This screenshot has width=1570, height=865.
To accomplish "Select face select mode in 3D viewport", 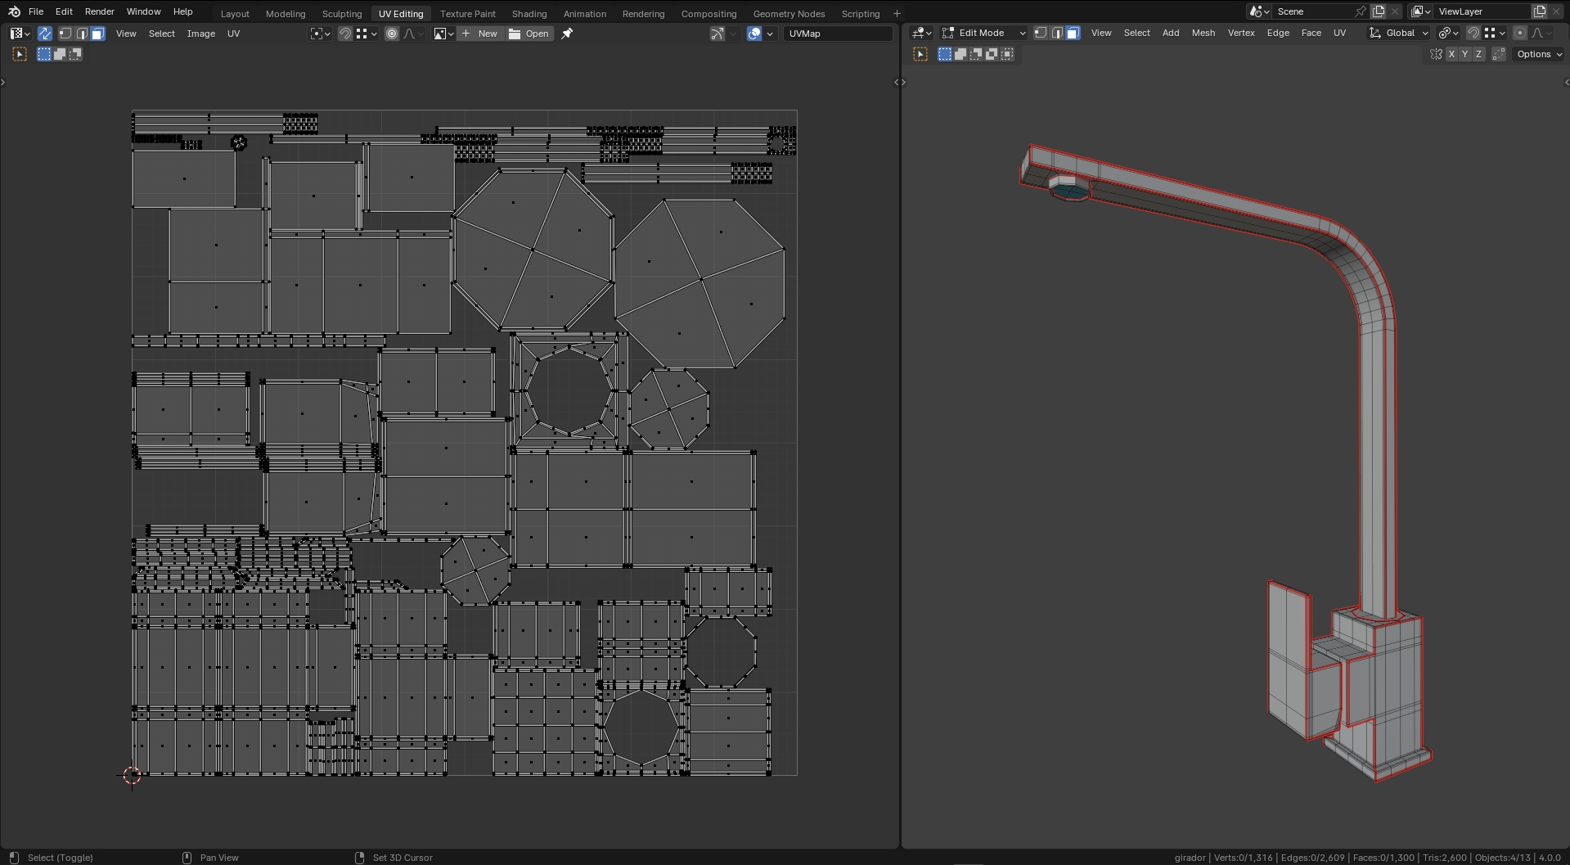I will (x=1073, y=33).
